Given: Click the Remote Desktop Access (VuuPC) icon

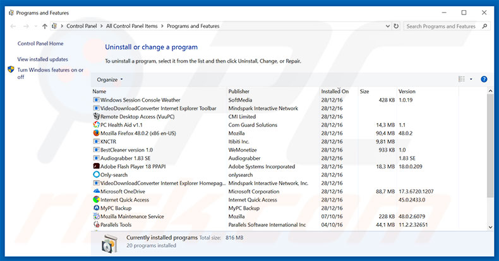Looking at the screenshot, I should click(x=96, y=116).
